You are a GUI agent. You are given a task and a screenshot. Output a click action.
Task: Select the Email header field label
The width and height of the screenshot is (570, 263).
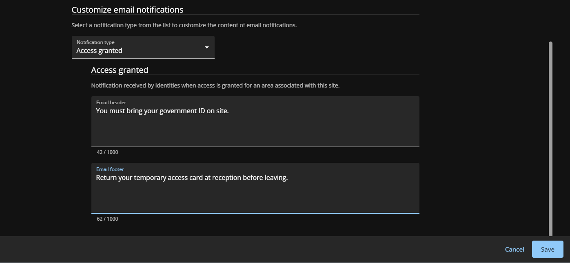click(111, 102)
